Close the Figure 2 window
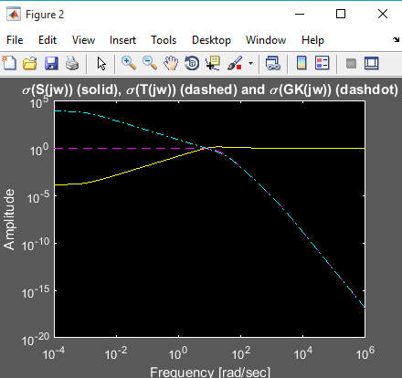Screen dimensions: 402x378 383,14
